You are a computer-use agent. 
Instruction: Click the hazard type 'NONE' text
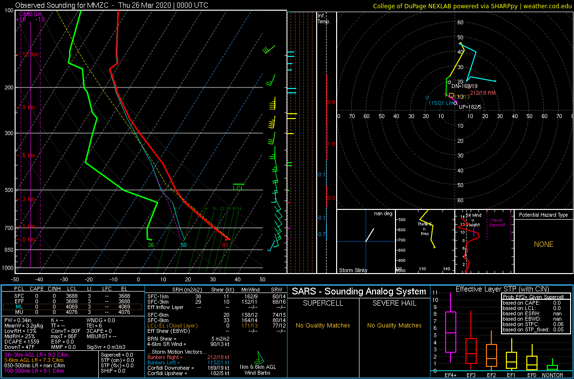543,244
